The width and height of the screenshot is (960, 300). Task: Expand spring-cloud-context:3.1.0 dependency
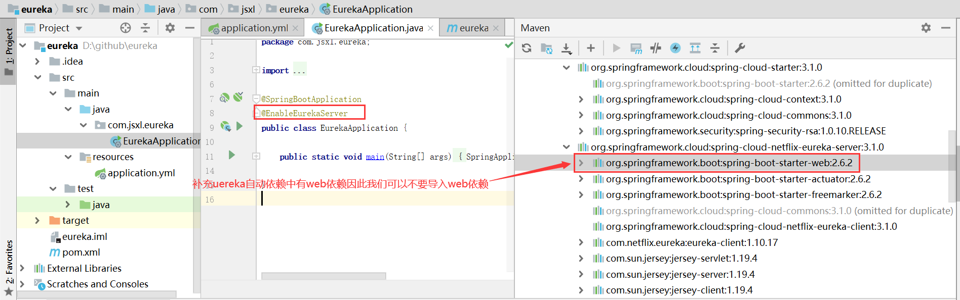click(581, 99)
